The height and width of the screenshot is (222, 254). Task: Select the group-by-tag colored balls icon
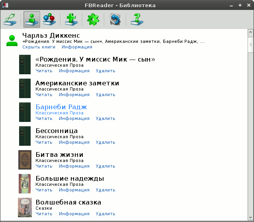(50, 19)
